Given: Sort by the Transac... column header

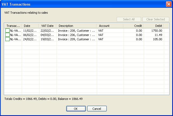Looking at the screenshot, I should point(13,26).
